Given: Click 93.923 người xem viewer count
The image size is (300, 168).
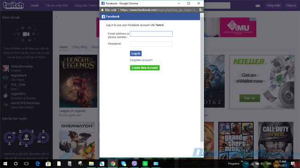Looking at the screenshot, I should click(70, 115).
